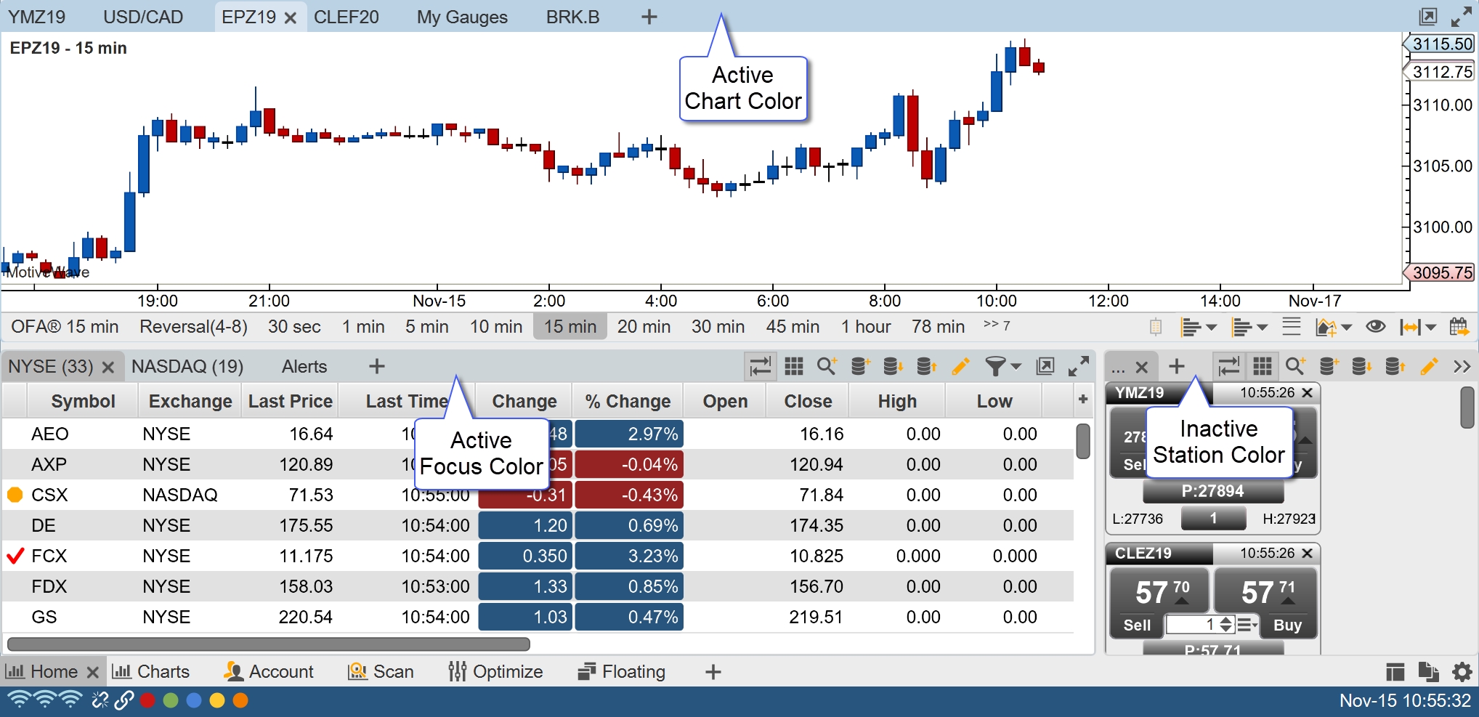Open the layout icon left of the copy icon at bottom right
The width and height of the screenshot is (1479, 717).
tap(1395, 672)
